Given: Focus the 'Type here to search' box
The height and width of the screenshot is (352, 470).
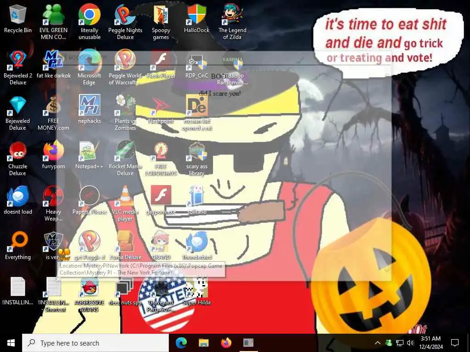Looking at the screenshot, I should (x=95, y=343).
